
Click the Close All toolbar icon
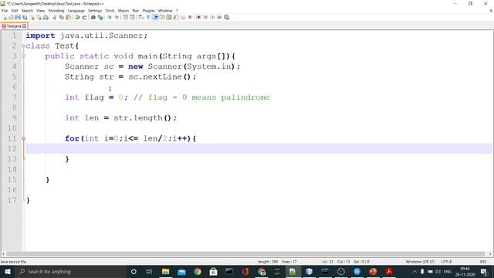(x=39, y=17)
